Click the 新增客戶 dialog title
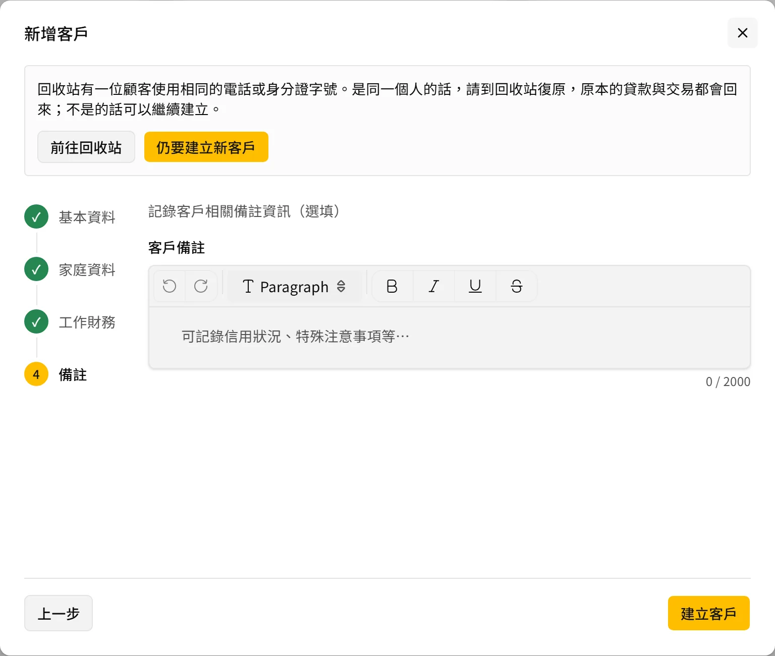 pyautogui.click(x=56, y=34)
